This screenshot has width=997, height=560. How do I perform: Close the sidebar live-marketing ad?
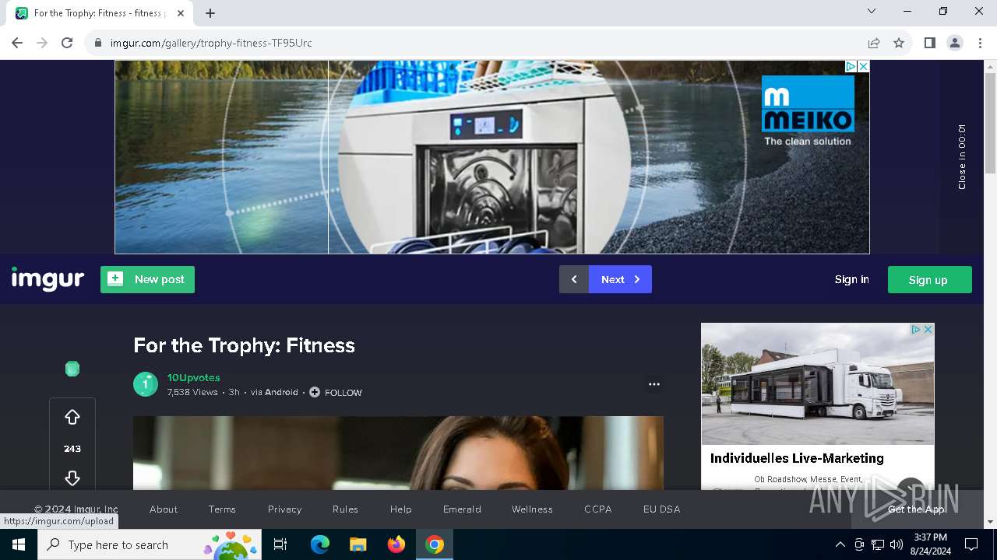click(928, 329)
